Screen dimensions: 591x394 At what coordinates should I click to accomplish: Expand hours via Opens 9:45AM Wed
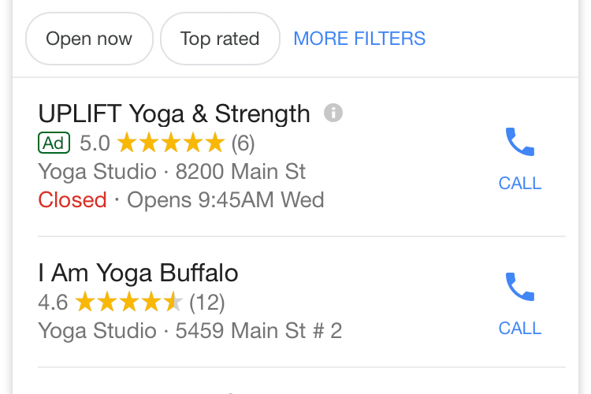(225, 200)
